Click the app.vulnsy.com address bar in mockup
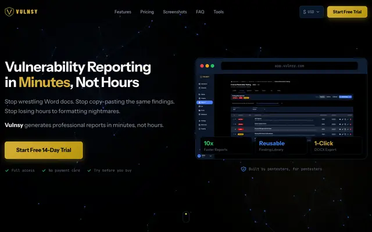The width and height of the screenshot is (372, 232). [289, 66]
